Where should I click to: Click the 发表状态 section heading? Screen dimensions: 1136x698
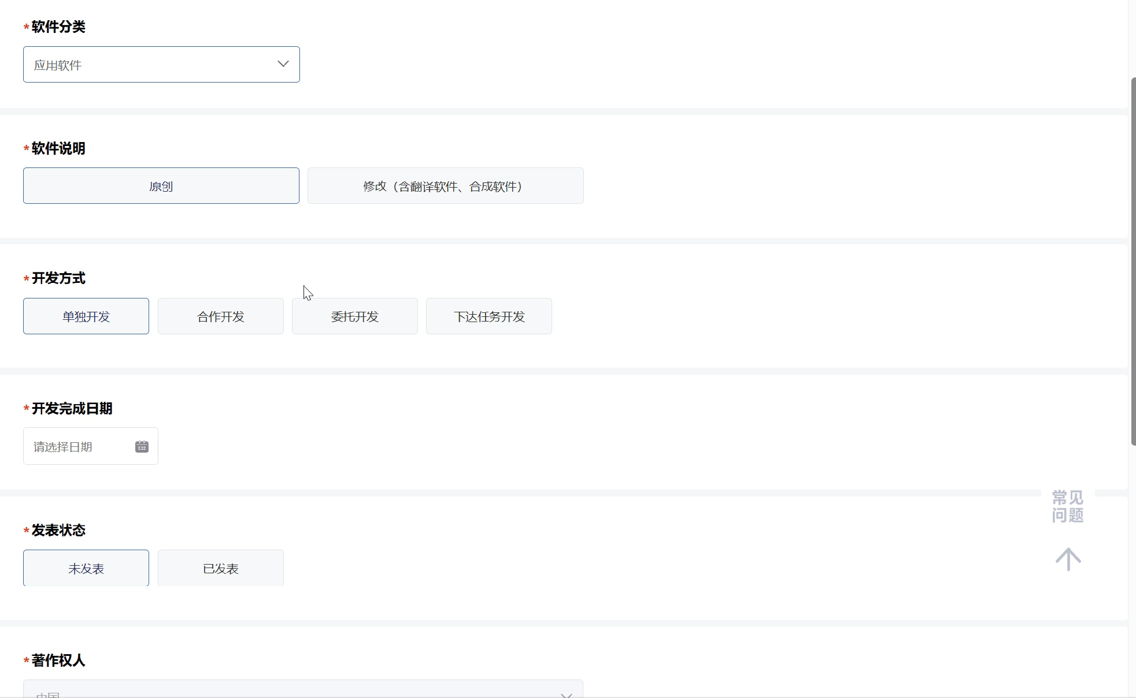[58, 531]
